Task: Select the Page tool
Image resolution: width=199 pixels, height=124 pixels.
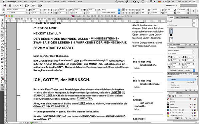Action: pyautogui.click(x=2, y=26)
